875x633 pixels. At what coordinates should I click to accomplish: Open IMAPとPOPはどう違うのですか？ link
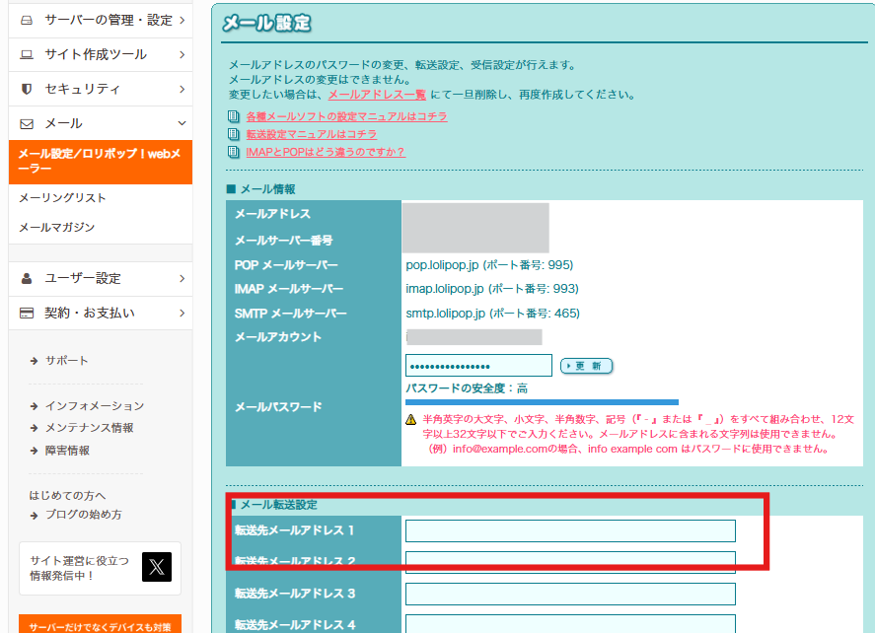coord(326,152)
